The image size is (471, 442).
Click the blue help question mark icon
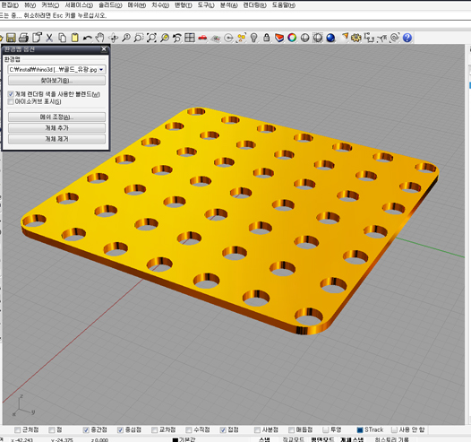tap(407, 38)
